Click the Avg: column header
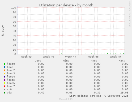 click(x=94, y=61)
